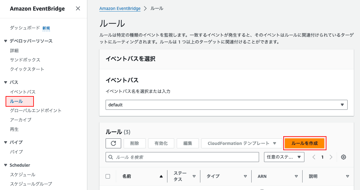Open ダッシュボード in the sidebar
This screenshot has height=190, width=360.
coord(25,28)
